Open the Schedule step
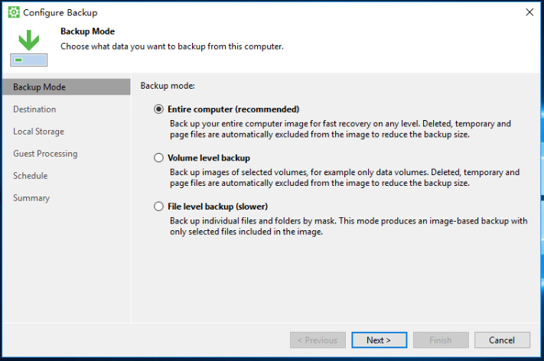Viewport: 544px width, 361px height. 30,176
